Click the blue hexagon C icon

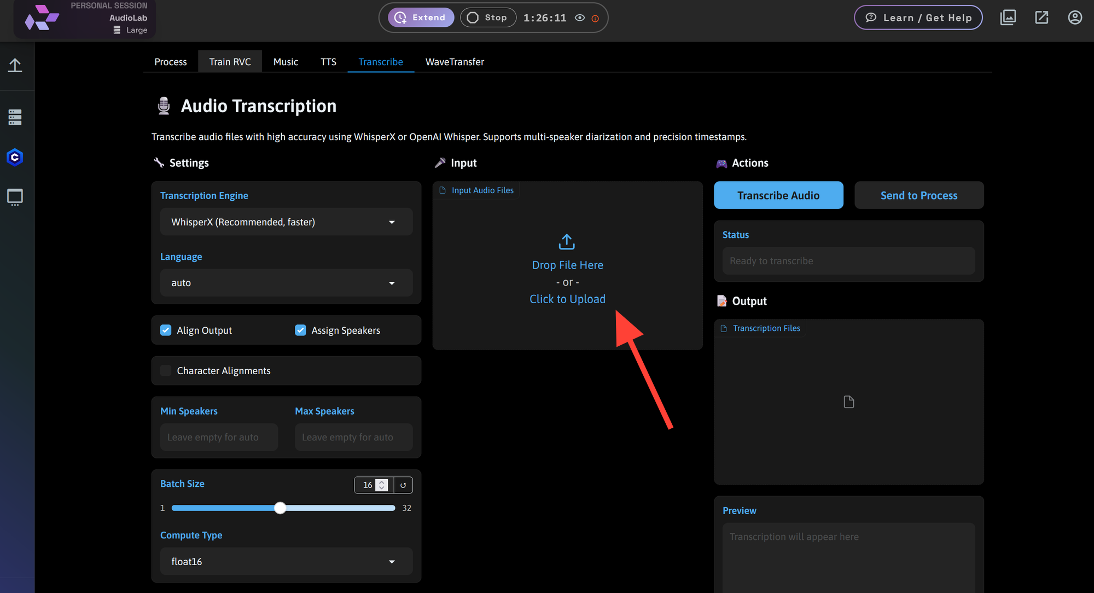click(15, 158)
